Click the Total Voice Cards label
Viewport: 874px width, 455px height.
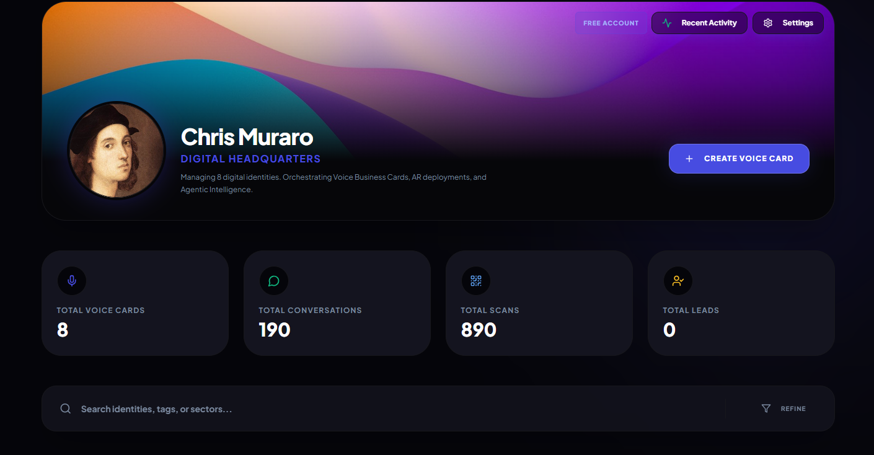(x=100, y=310)
